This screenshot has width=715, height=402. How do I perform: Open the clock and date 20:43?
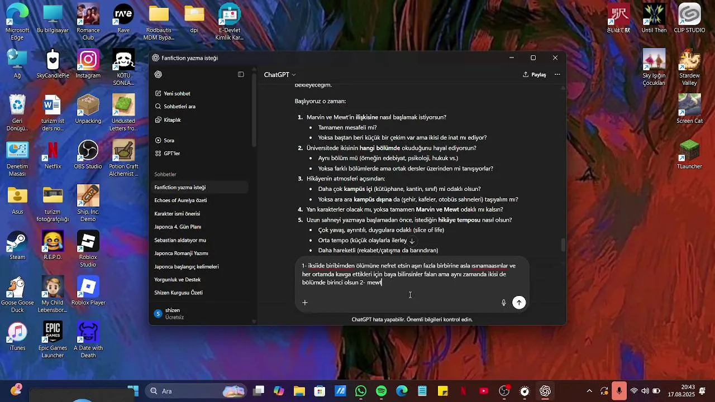[681, 391]
